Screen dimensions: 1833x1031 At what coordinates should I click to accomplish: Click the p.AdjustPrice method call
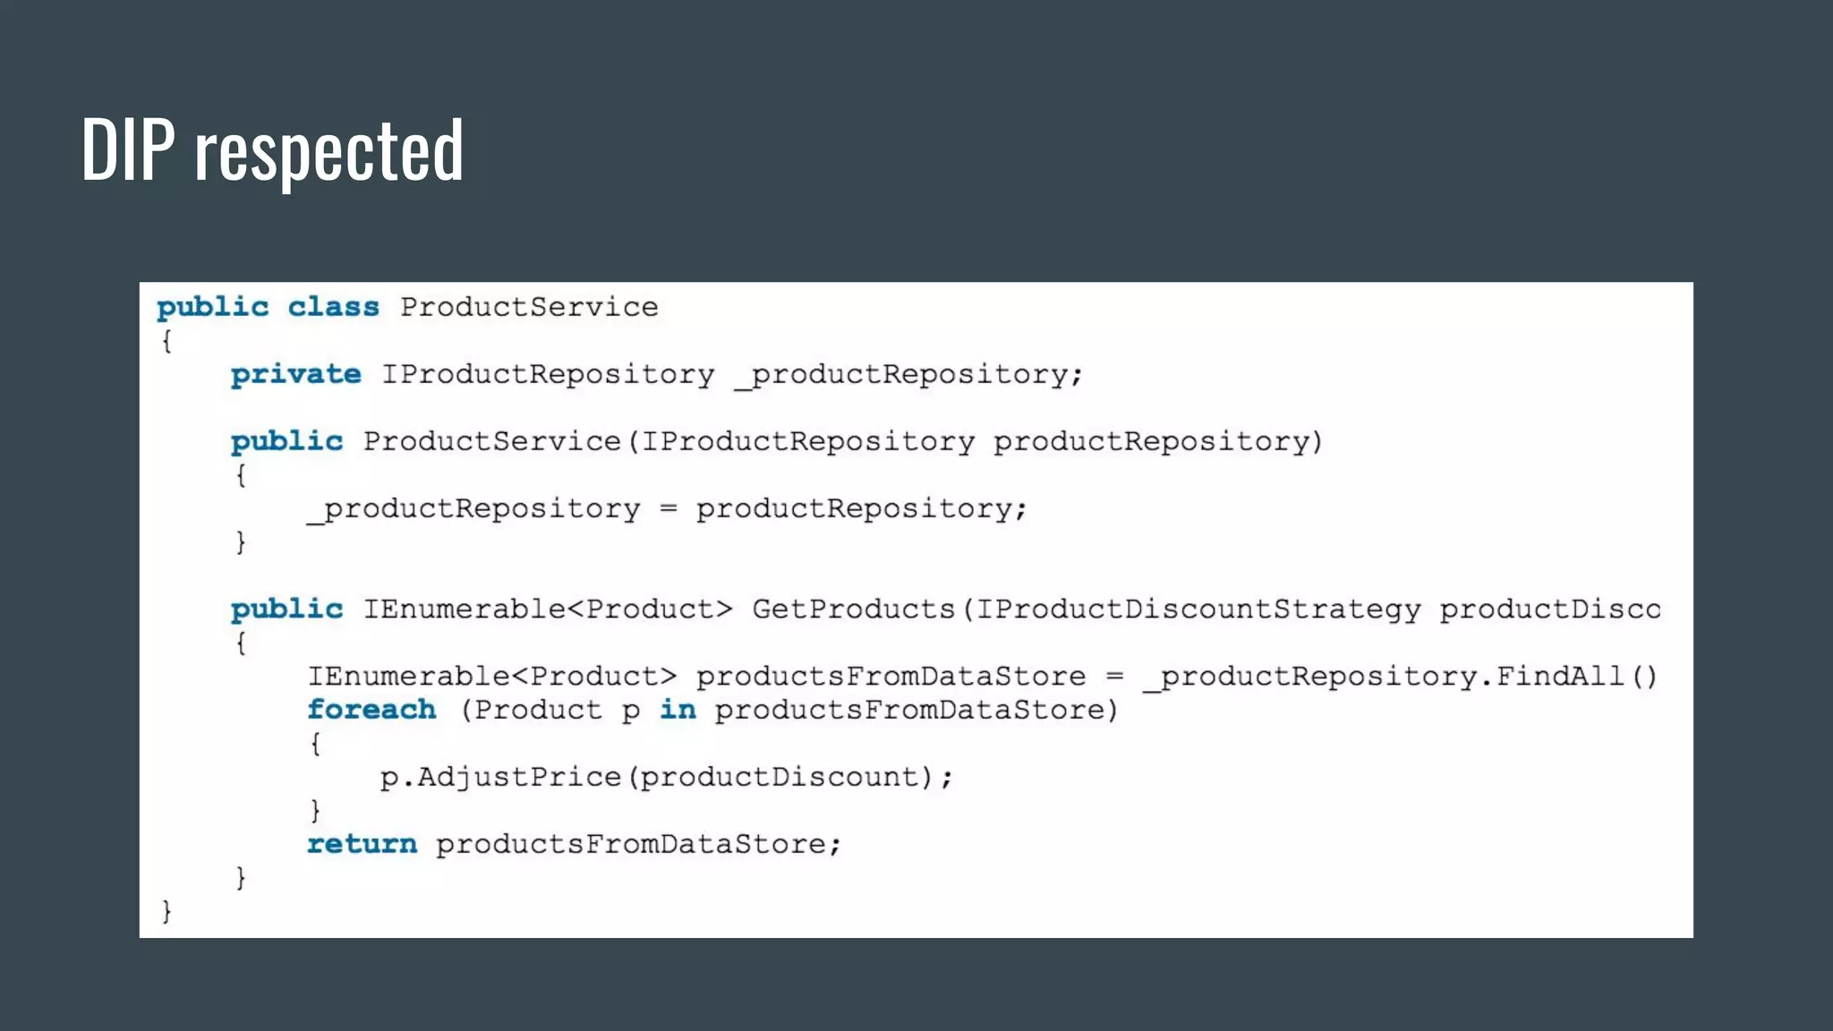(501, 777)
